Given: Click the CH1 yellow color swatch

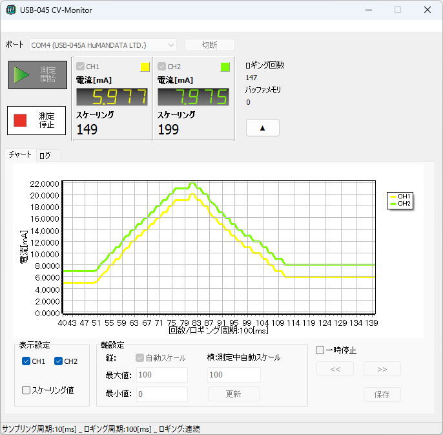Looking at the screenshot, I should [145, 67].
